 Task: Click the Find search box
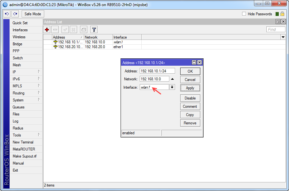point(276,29)
